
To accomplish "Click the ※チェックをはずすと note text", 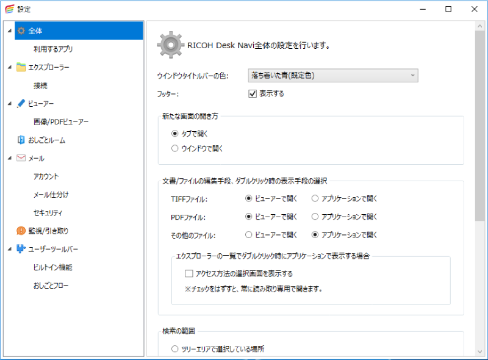I will [253, 289].
